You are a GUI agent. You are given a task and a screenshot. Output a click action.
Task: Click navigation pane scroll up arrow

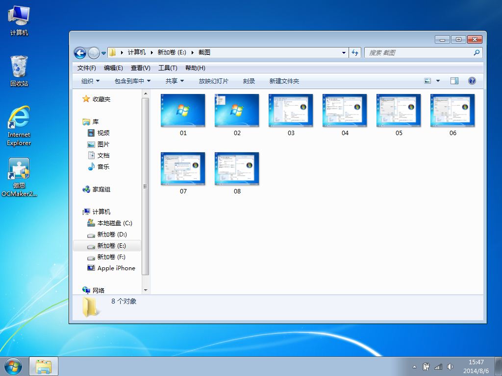tap(145, 94)
